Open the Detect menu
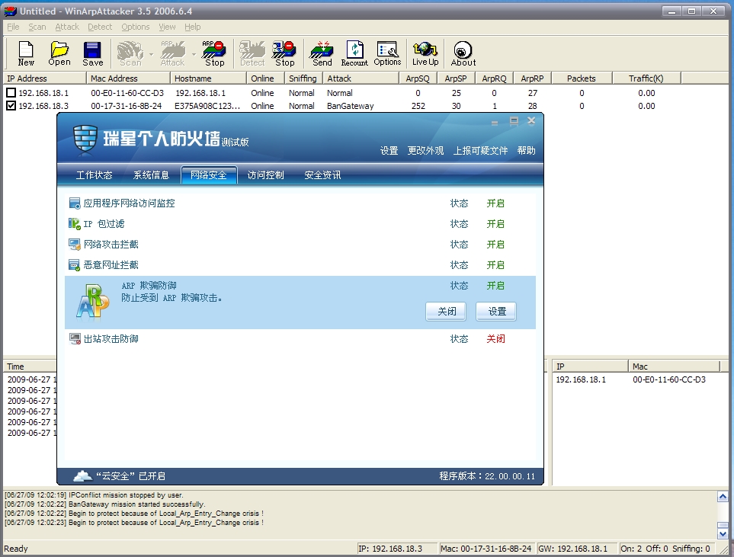Screen dimensions: 734x557 point(100,27)
